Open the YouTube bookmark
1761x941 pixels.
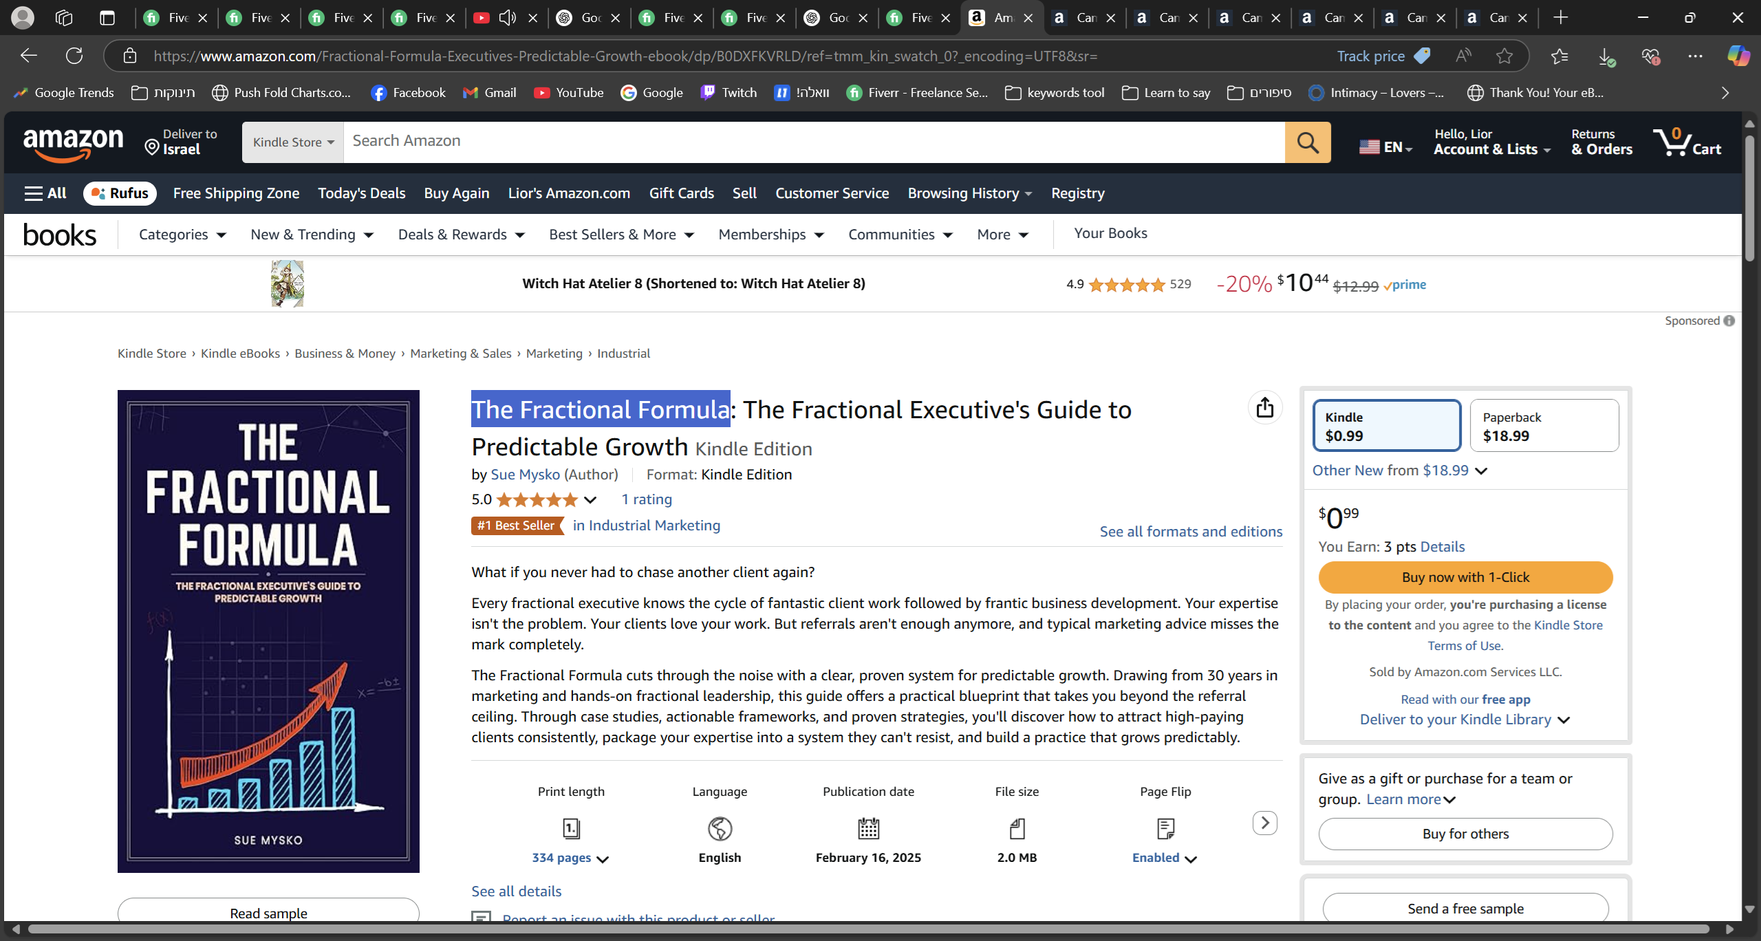[568, 93]
